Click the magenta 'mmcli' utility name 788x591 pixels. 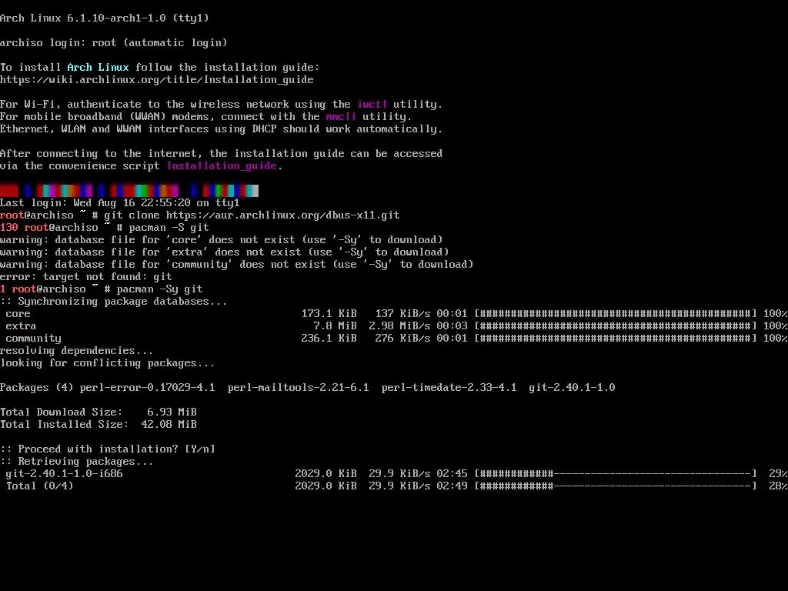341,117
